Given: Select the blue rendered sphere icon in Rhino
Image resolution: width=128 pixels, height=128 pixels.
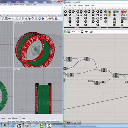Looking at the screenshot, I should 43,19.
